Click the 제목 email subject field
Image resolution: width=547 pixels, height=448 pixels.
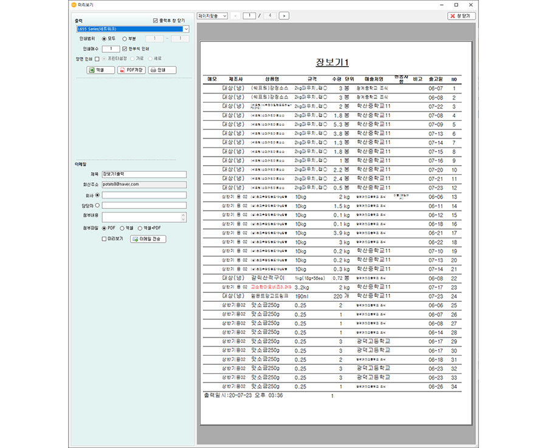(144, 174)
